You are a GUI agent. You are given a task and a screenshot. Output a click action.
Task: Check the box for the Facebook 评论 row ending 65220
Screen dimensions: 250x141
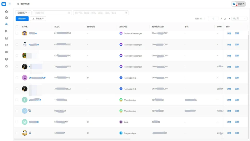coord(17,89)
